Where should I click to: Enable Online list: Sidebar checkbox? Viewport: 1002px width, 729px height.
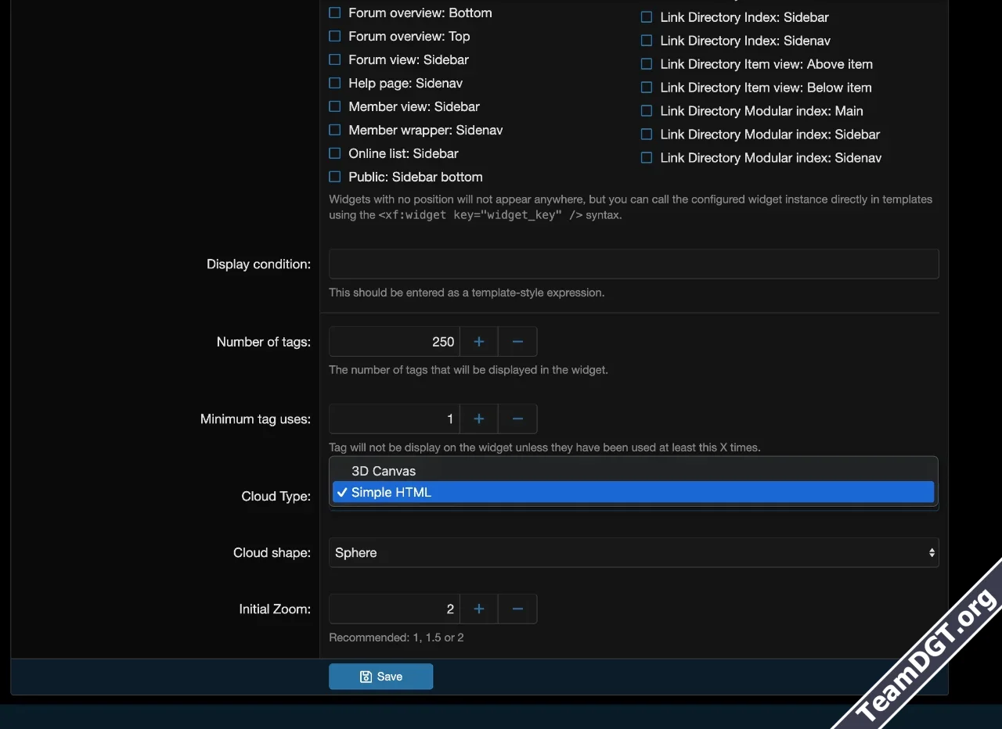tap(335, 154)
